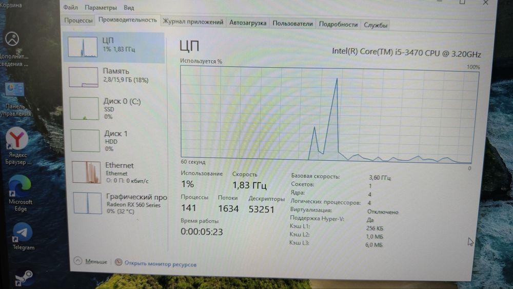Open the Steam desktop icon
This screenshot has height=289, width=513.
click(24, 278)
